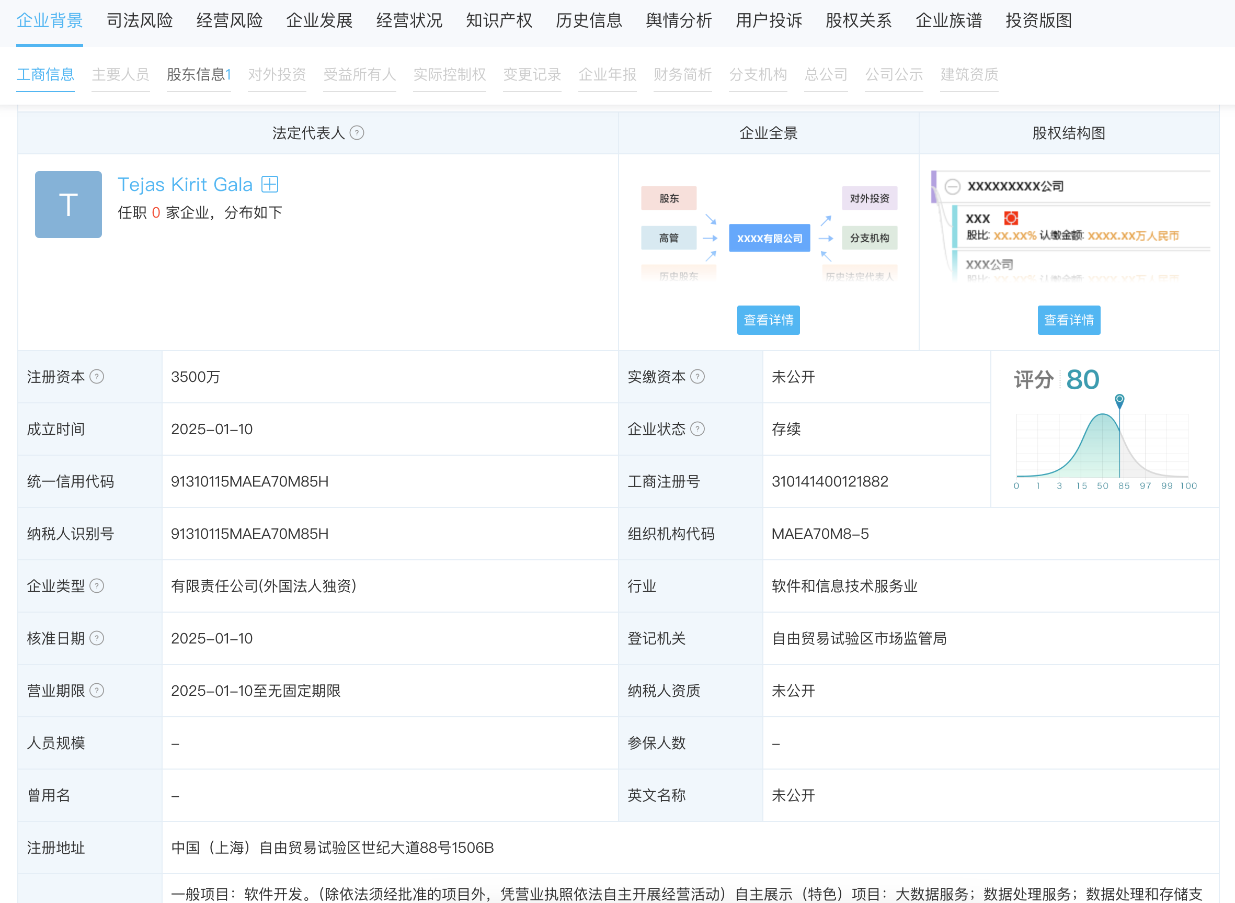Collapse the XXXXXXXXX公司 equity tree node
This screenshot has width=1235, height=903.
tap(952, 186)
